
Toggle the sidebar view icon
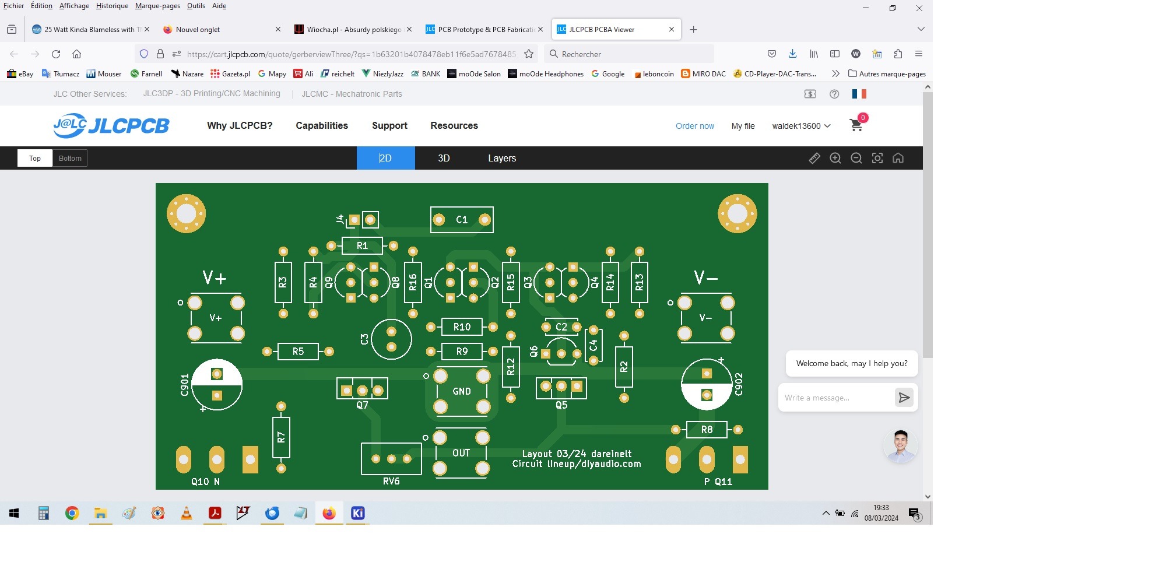point(835,54)
